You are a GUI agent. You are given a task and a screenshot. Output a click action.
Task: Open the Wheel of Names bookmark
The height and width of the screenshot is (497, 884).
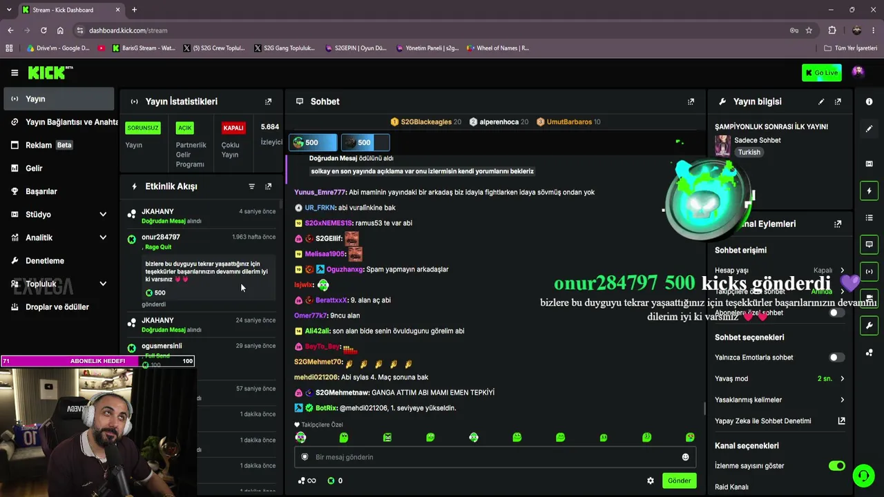tap(498, 48)
